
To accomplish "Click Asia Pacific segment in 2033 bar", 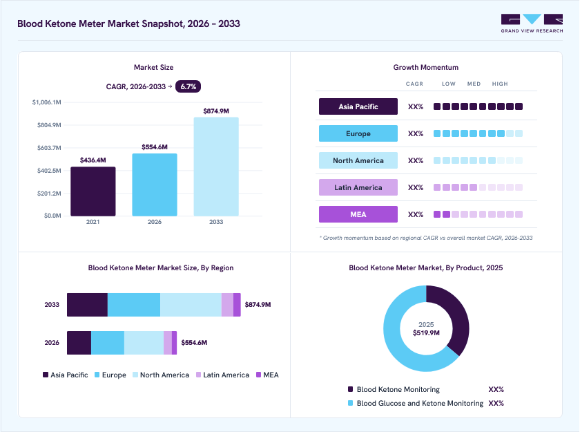I will [87, 305].
